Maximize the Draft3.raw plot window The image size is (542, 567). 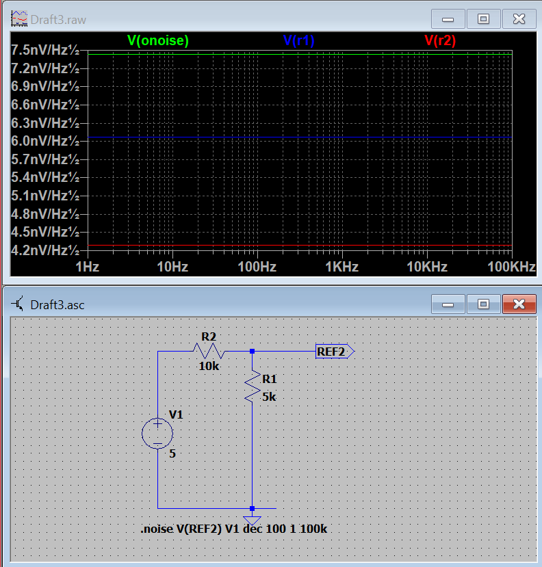483,19
